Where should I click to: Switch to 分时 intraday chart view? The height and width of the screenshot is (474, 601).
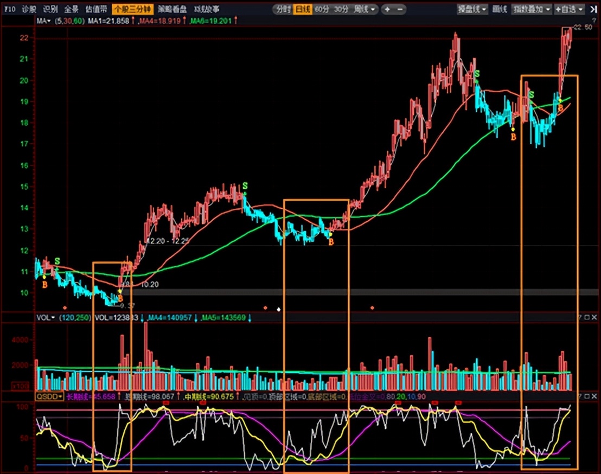click(x=282, y=9)
